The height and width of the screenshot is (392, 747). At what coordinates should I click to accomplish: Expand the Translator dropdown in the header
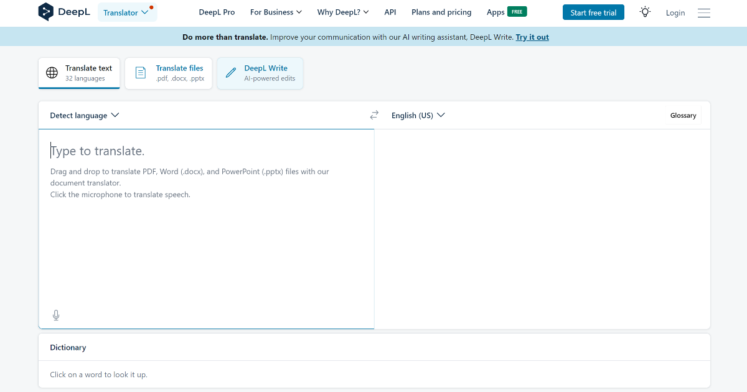[x=127, y=12]
